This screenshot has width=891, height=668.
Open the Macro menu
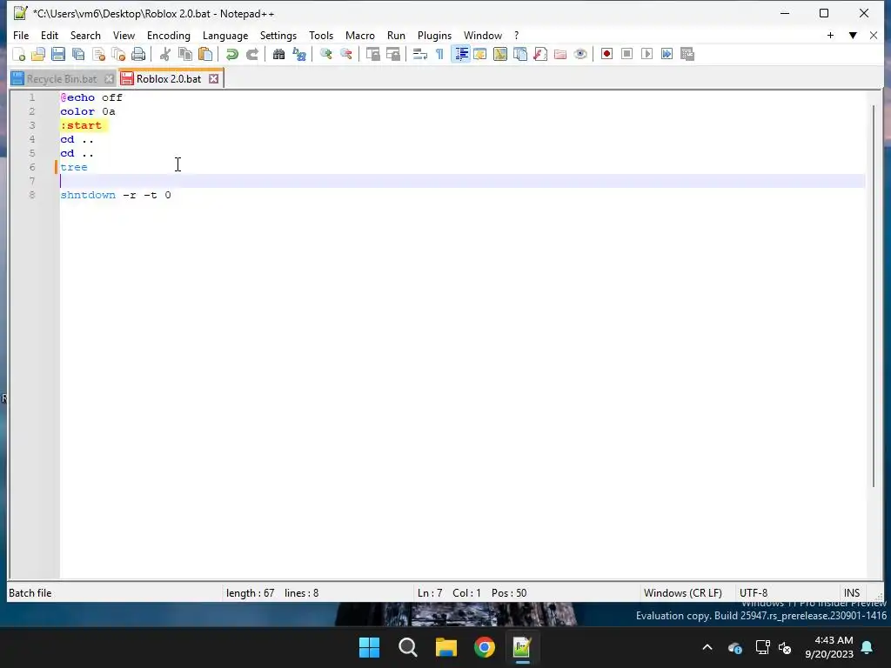(360, 35)
